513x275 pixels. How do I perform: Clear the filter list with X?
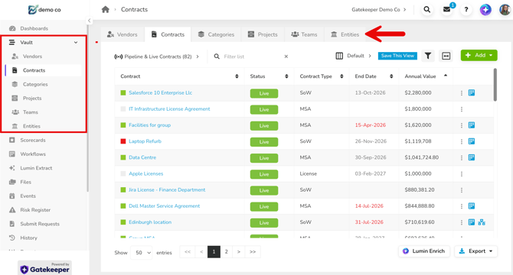(286, 57)
